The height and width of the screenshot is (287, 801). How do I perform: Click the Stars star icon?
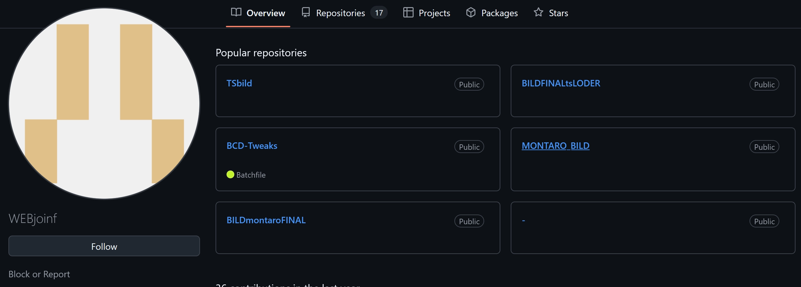[x=539, y=12]
